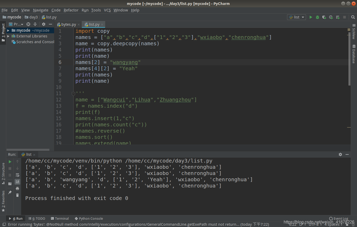Image resolution: width=357 pixels, height=227 pixels.
Task: Expand External Libraries tree node
Action: tap(8, 36)
